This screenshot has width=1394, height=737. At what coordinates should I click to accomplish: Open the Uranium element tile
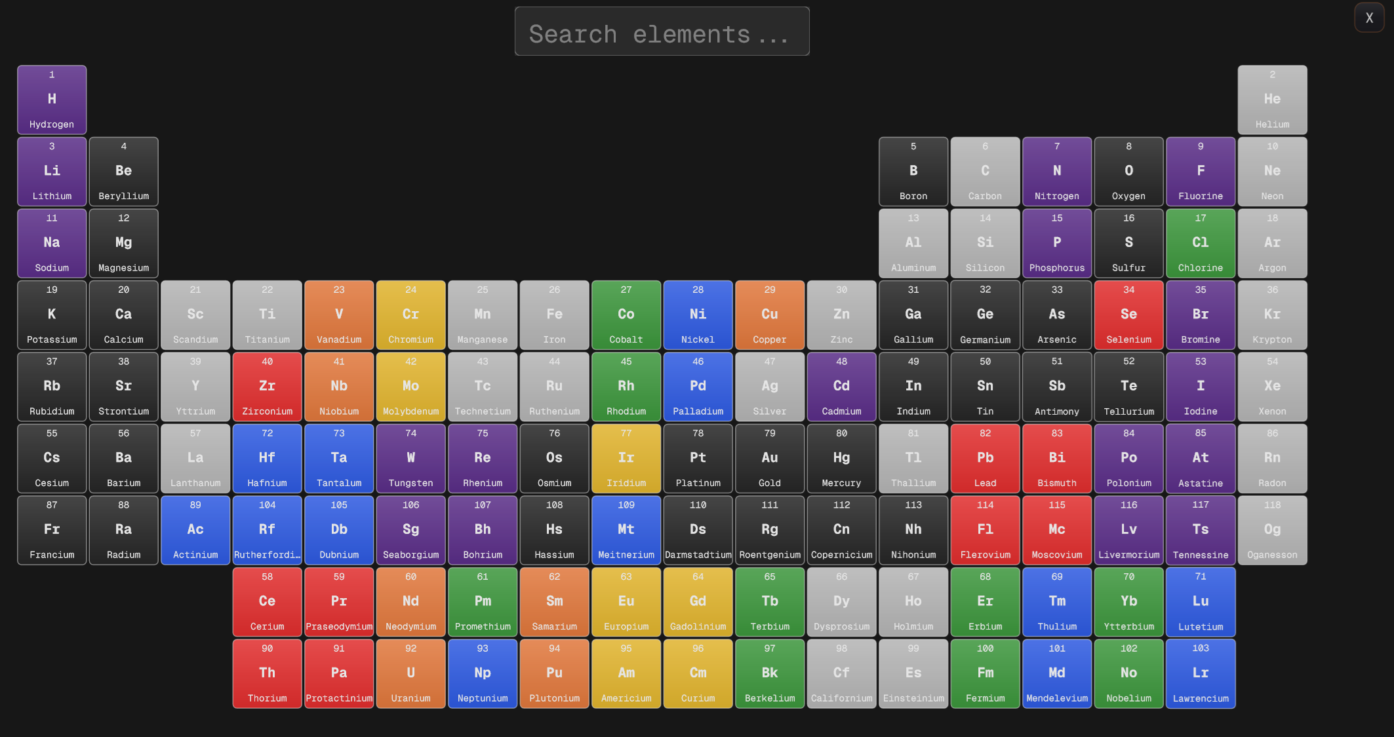pos(411,673)
